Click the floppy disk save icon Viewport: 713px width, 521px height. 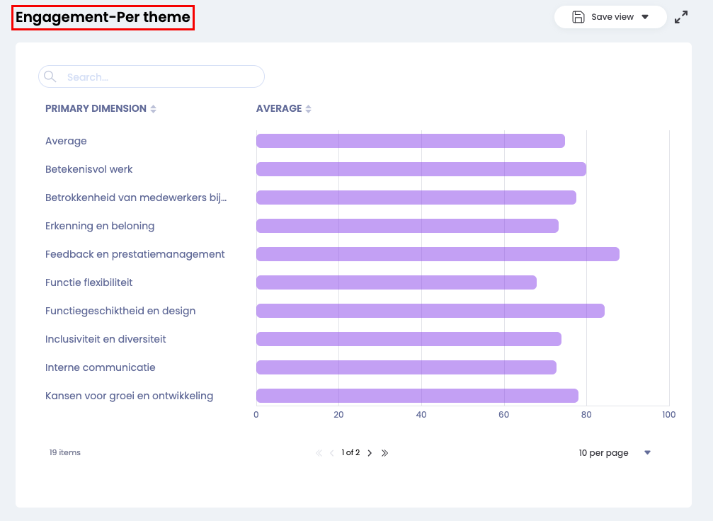(578, 17)
